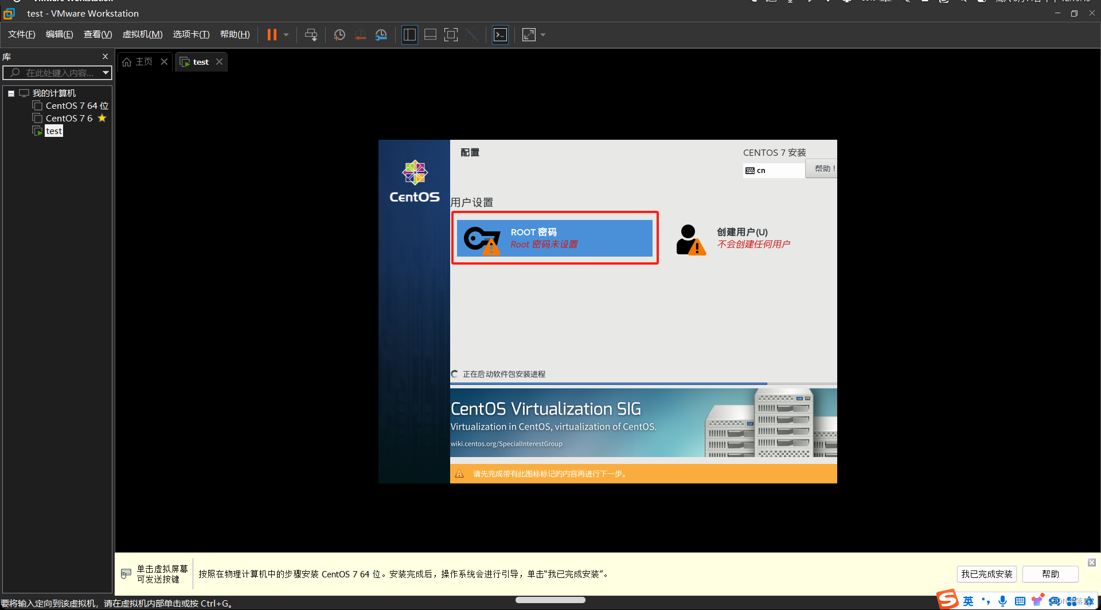Open the 编辑(E) menu
Viewport: 1101px width, 610px height.
[x=60, y=34]
